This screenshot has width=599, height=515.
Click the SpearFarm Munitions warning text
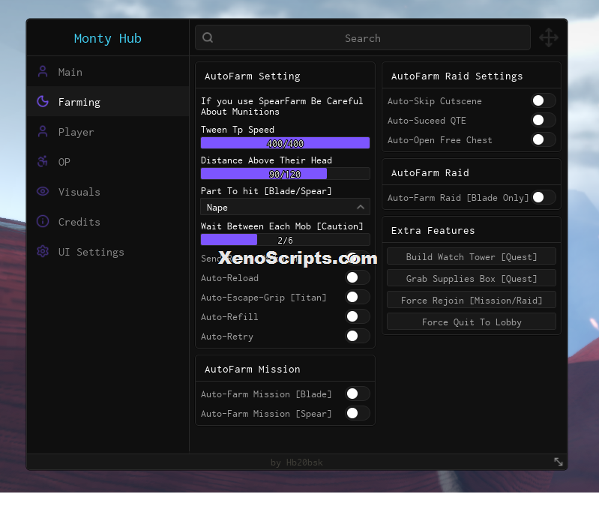coord(282,106)
